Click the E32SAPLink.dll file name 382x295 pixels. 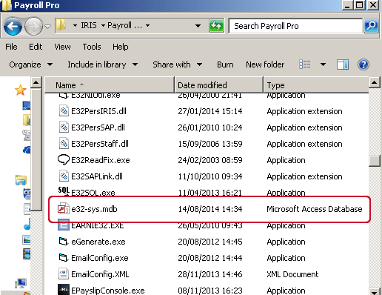[x=97, y=176]
